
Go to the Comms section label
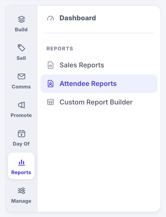(x=21, y=87)
